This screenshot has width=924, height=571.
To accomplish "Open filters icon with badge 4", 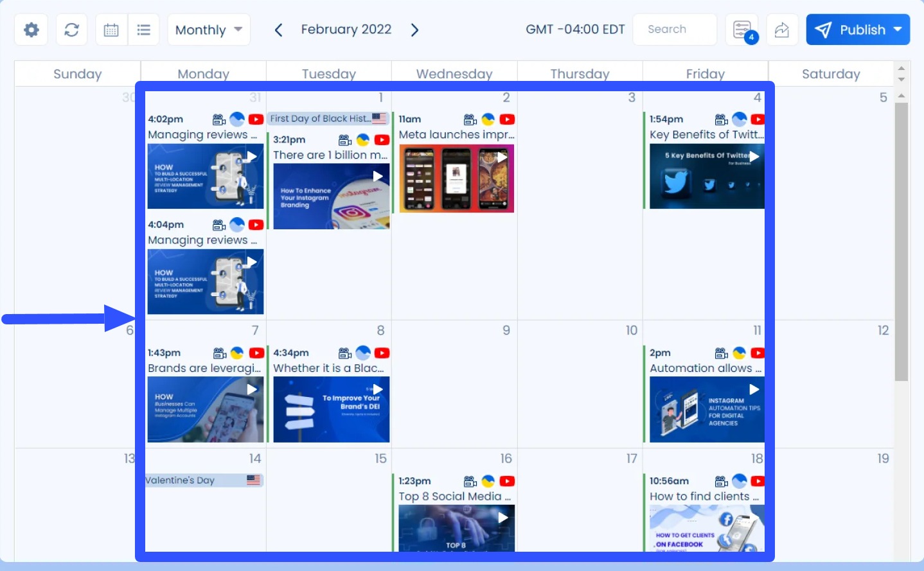I will click(742, 30).
